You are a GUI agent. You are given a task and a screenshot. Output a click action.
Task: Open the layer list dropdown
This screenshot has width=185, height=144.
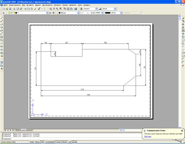(x=47, y=13)
